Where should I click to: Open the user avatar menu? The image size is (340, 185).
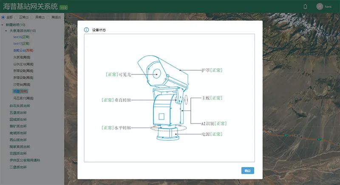[320, 6]
